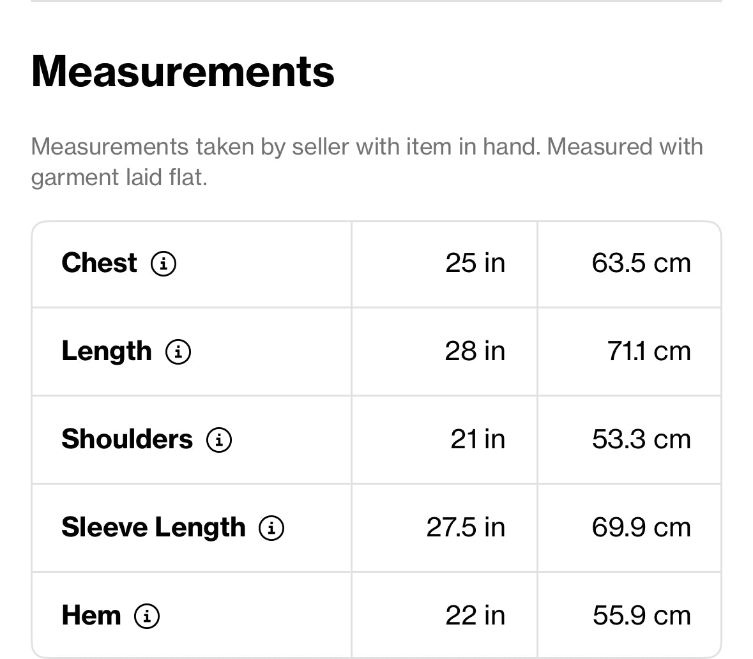Click the 25 in chest value
Viewport: 753px width, 659px height.
coord(475,263)
